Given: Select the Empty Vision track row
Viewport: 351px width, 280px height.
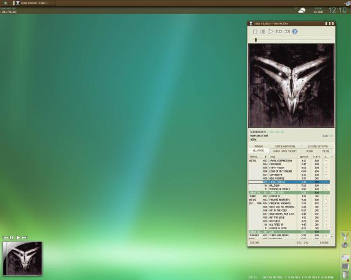Looking at the screenshot, I should 289,167.
